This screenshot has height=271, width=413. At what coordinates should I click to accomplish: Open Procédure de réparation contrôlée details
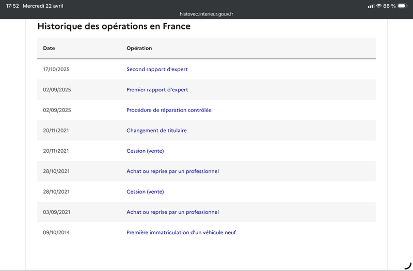pyautogui.click(x=169, y=110)
